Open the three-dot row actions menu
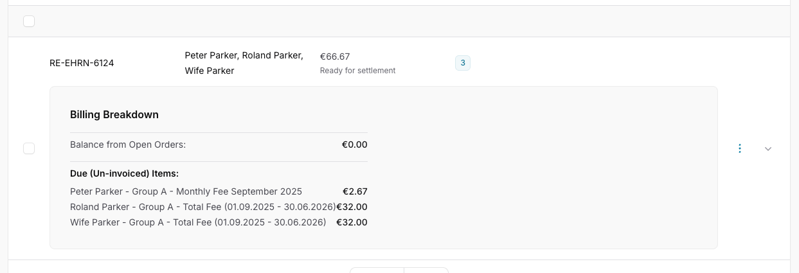The height and width of the screenshot is (273, 799). click(740, 148)
